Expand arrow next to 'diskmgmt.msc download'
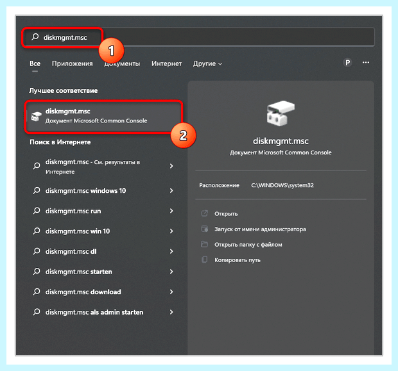398x371 pixels. click(171, 292)
